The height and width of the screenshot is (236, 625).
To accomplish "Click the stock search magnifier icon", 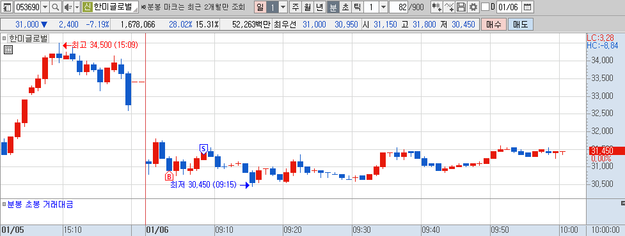I will point(56,7).
